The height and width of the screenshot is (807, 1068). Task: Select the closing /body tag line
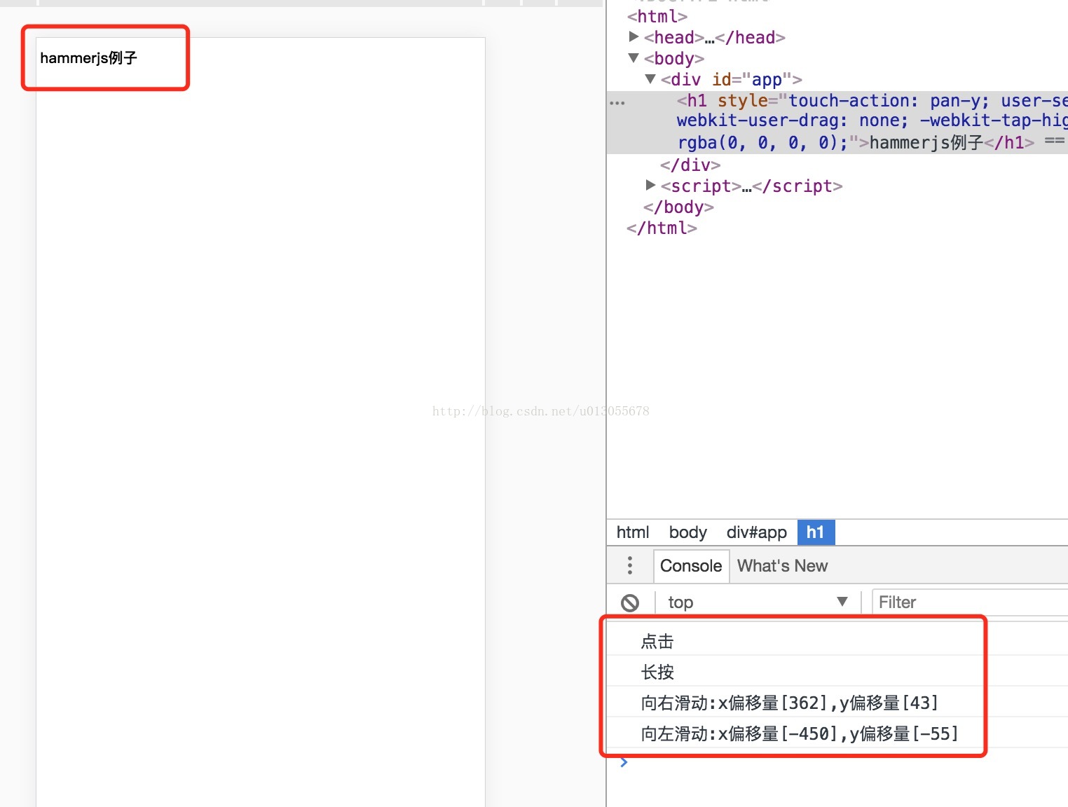pyautogui.click(x=678, y=207)
